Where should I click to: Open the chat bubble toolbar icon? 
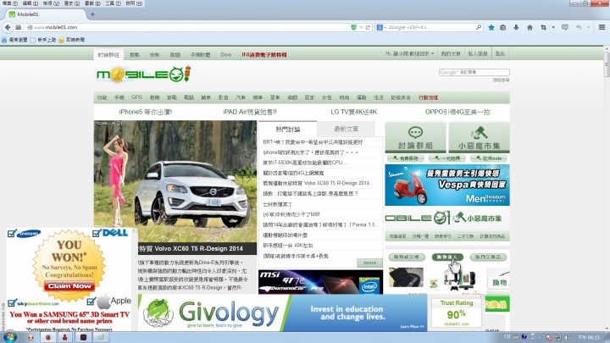point(565,27)
